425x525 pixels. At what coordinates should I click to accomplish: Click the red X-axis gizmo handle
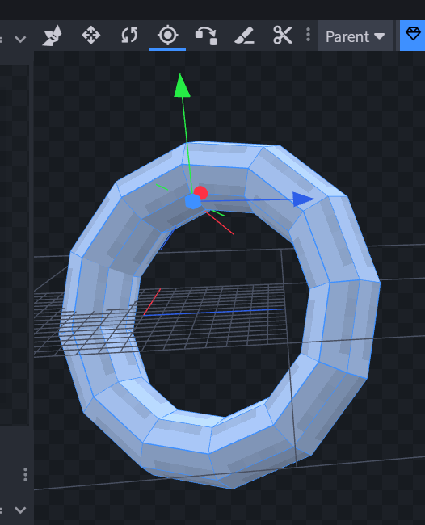pos(201,193)
